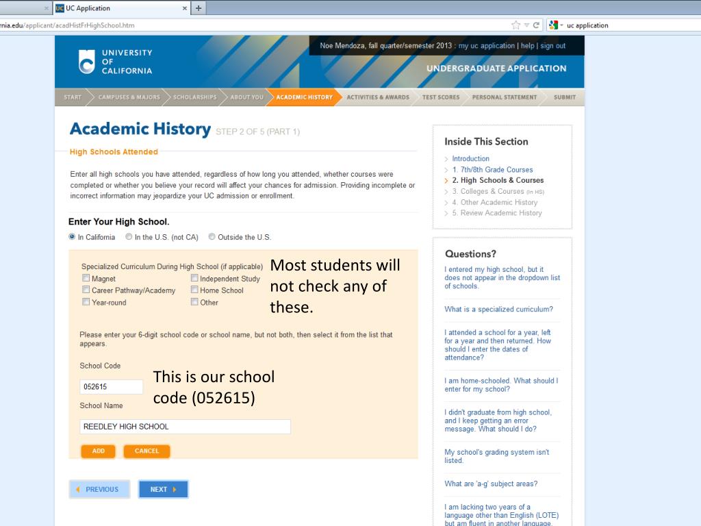701x526 pixels.
Task: Click the my uc application link
Action: pyautogui.click(x=487, y=46)
